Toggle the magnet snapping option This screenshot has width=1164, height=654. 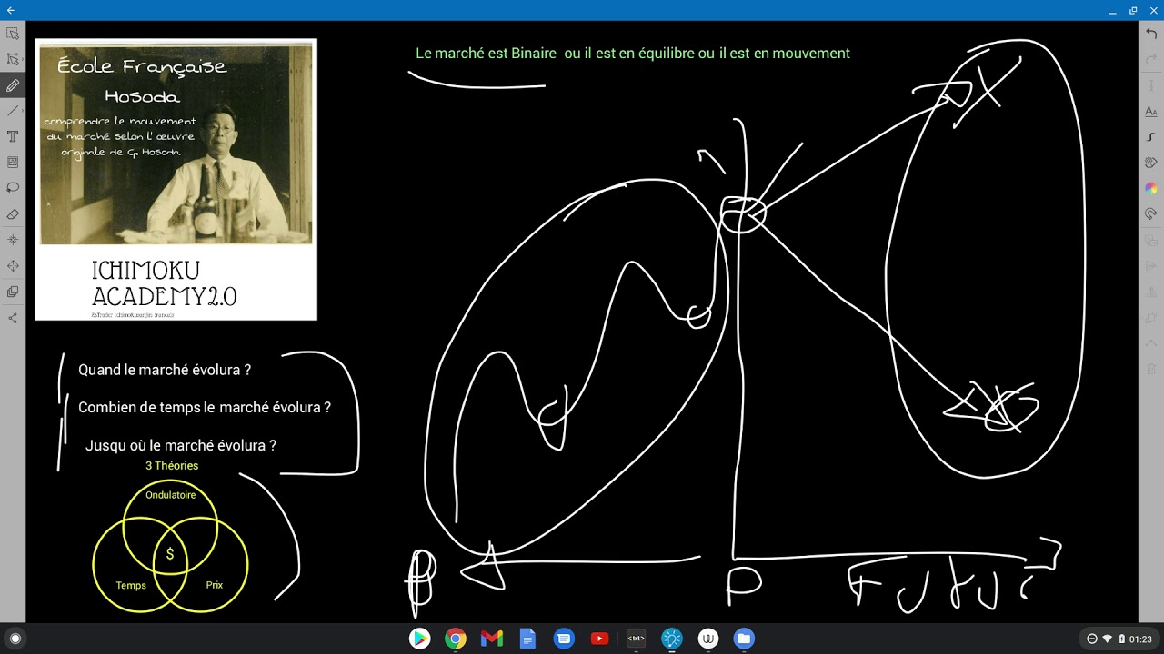pos(1151,214)
